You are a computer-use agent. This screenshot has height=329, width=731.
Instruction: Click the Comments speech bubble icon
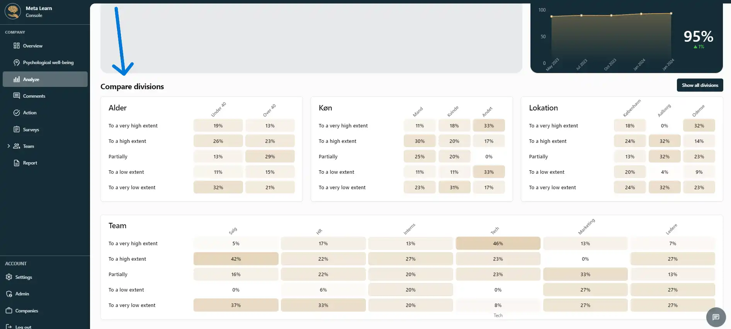[17, 96]
